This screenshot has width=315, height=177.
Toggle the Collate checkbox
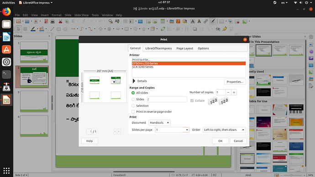[x=192, y=100]
